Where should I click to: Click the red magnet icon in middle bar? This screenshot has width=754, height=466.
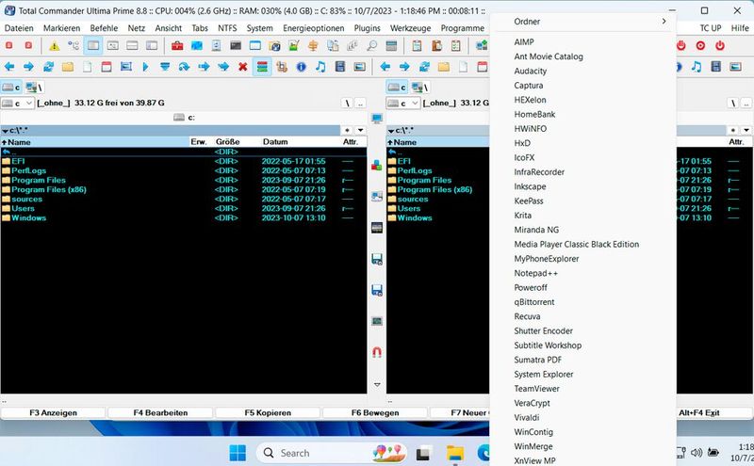377,352
